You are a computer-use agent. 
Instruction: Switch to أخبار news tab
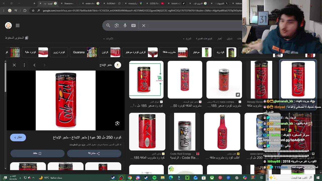(x=220, y=38)
